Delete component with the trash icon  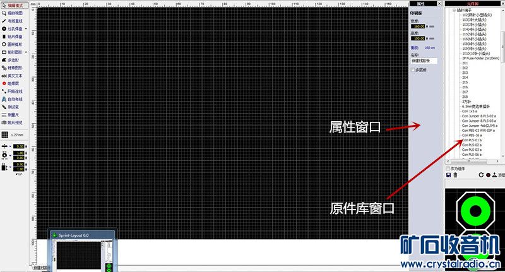pyautogui.click(x=455, y=175)
